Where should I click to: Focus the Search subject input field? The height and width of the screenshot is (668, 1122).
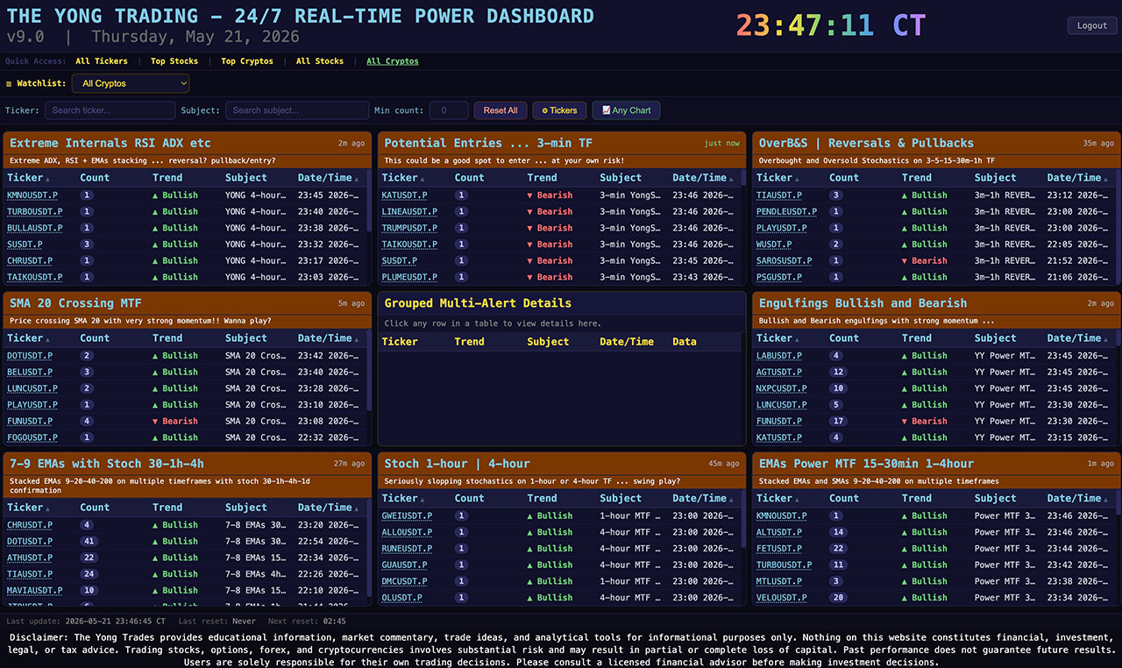297,110
